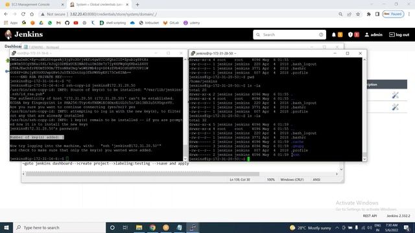Go back in the browser
The width and height of the screenshot is (415, 233).
click(6, 14)
